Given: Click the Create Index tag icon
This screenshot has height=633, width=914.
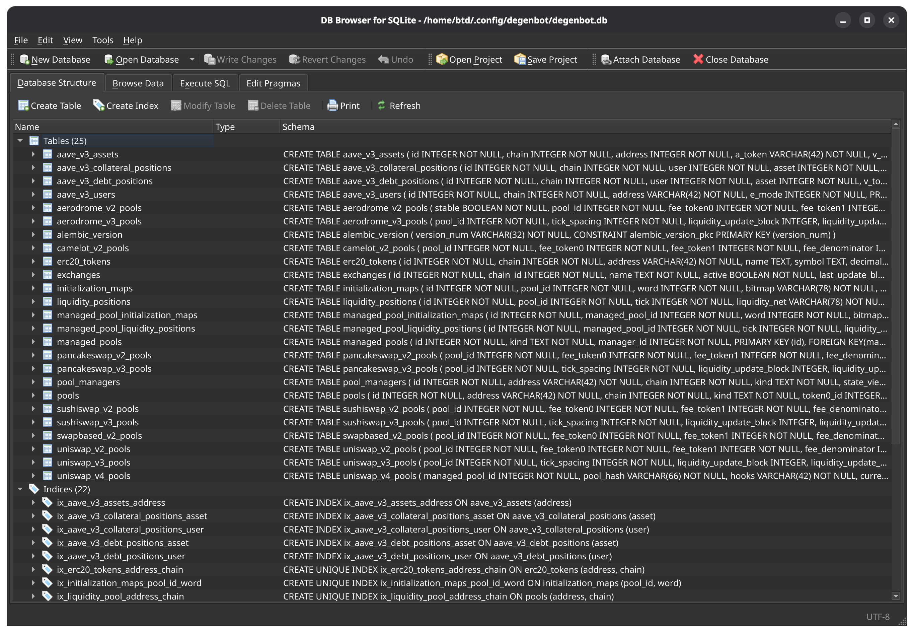Looking at the screenshot, I should [x=98, y=105].
